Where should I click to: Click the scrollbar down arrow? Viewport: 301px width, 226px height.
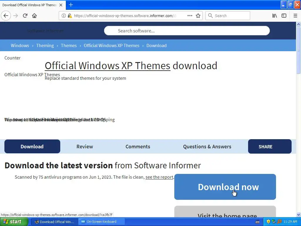tap(298, 215)
